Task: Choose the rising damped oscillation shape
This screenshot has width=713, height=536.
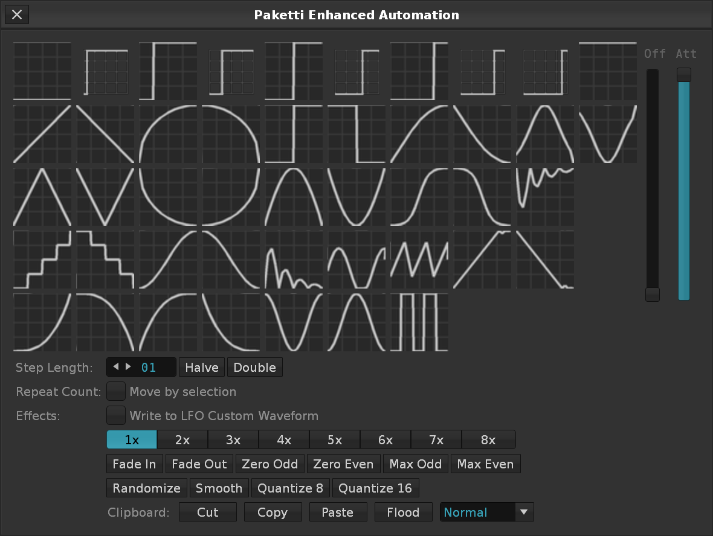Action: 545,197
